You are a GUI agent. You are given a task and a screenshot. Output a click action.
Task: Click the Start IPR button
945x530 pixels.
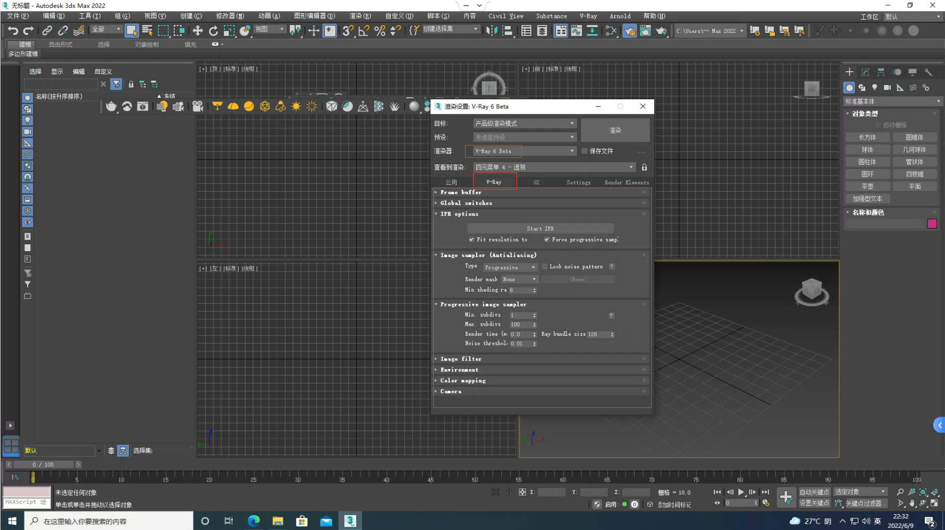click(541, 228)
